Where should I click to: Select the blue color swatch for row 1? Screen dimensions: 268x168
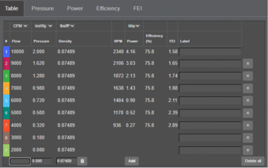coord(6,52)
